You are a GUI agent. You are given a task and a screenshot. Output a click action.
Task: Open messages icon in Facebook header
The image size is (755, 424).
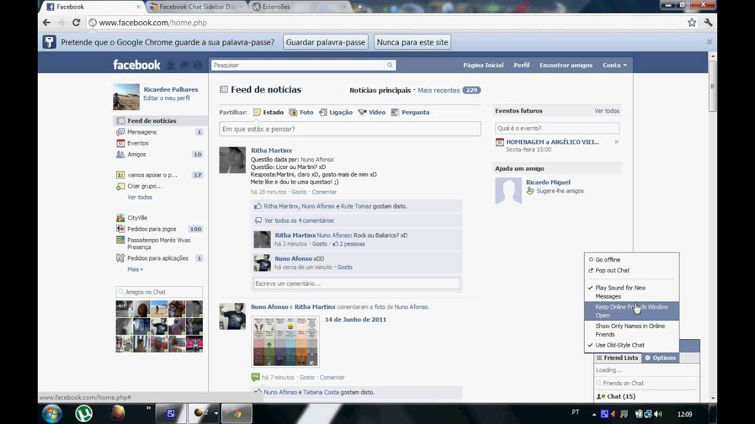click(x=185, y=65)
